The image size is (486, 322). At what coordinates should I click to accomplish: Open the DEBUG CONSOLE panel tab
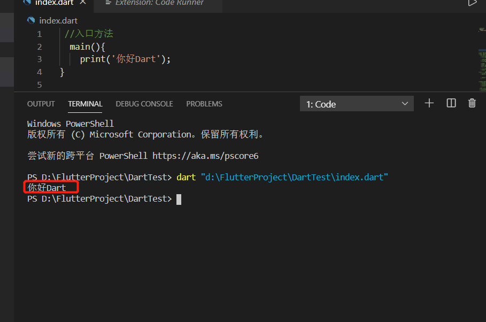[x=144, y=104]
